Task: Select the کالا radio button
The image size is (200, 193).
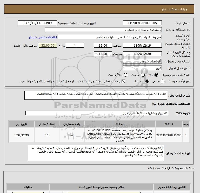Action: 156,75
